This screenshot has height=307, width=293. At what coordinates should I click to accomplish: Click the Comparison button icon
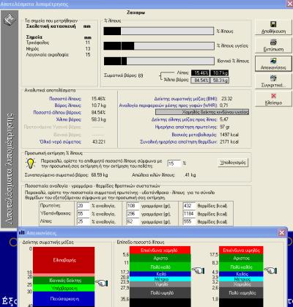pyautogui.click(x=273, y=78)
